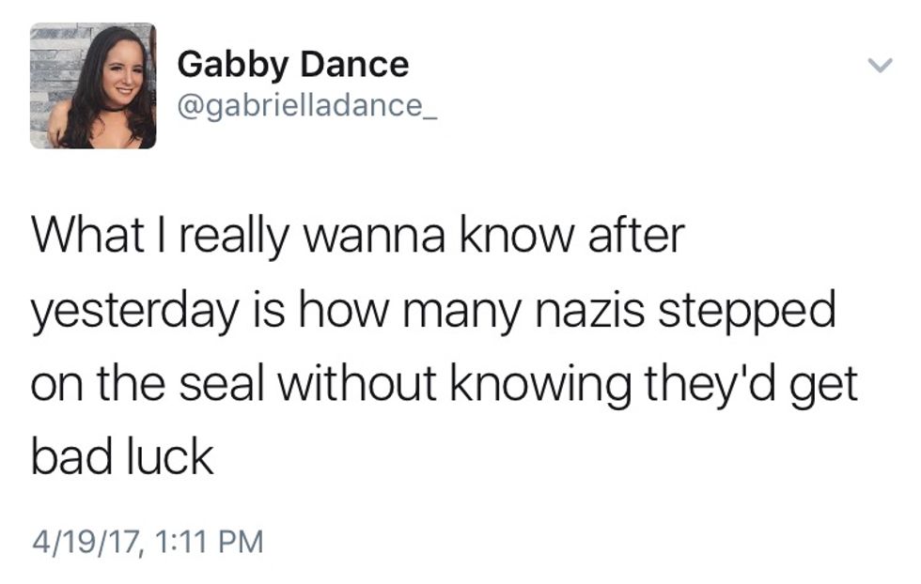Click the word "What" starting the tweet
Image resolution: width=921 pixels, height=584 pixels.
(x=81, y=237)
